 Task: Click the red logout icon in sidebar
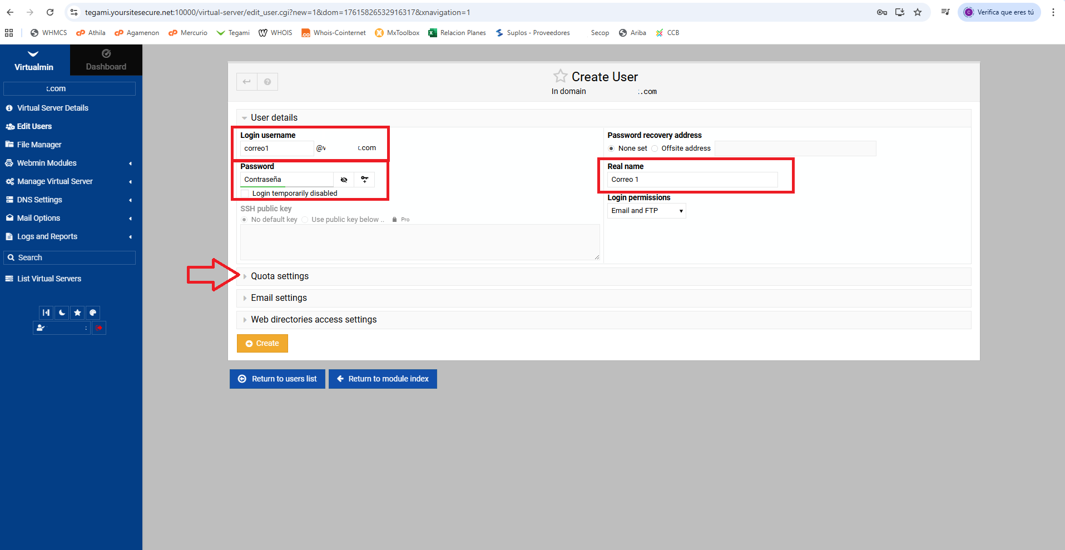click(99, 328)
